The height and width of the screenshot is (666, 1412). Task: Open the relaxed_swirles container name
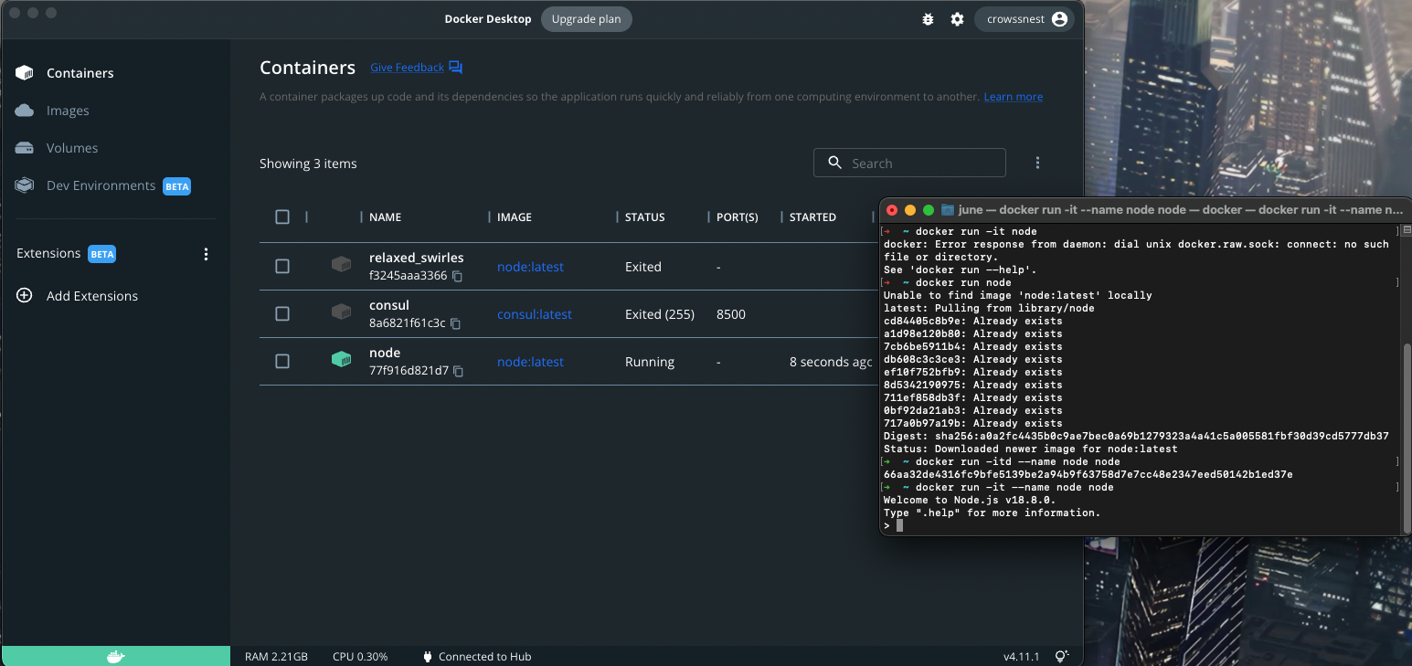[416, 258]
